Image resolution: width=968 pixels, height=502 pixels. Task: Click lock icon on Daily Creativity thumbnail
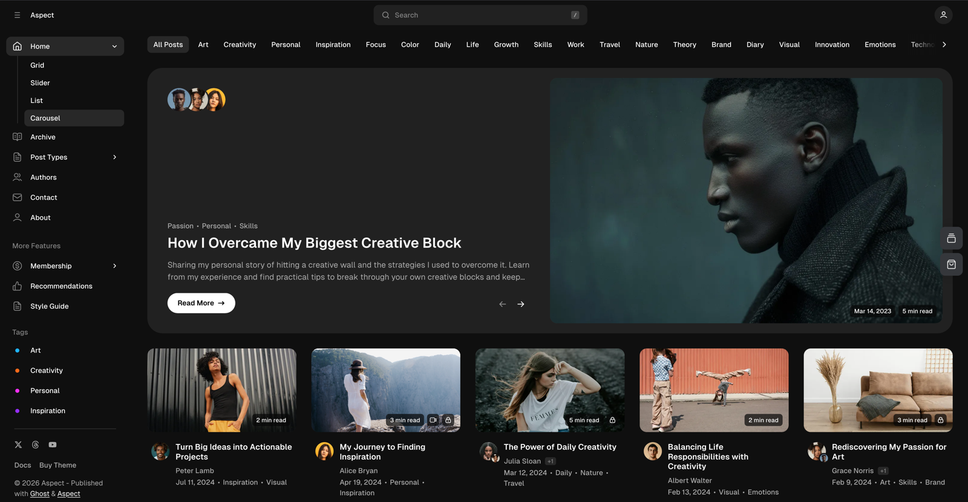point(612,420)
